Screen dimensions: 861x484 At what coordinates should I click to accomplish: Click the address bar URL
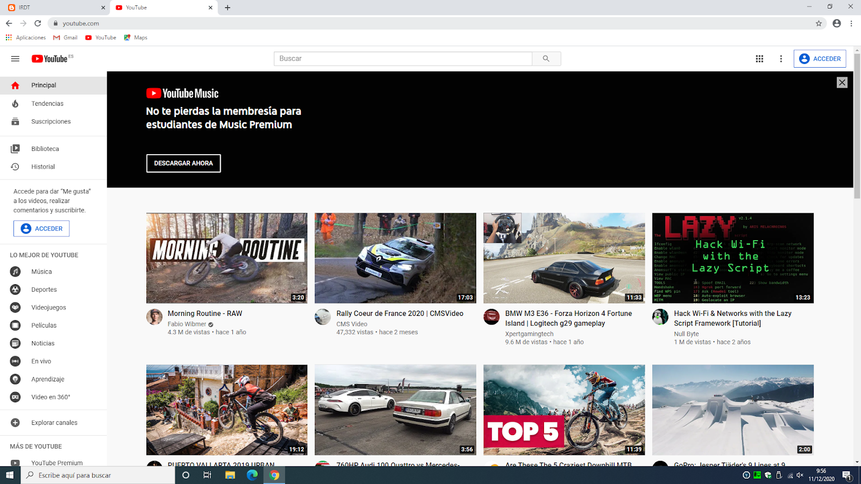[81, 23]
